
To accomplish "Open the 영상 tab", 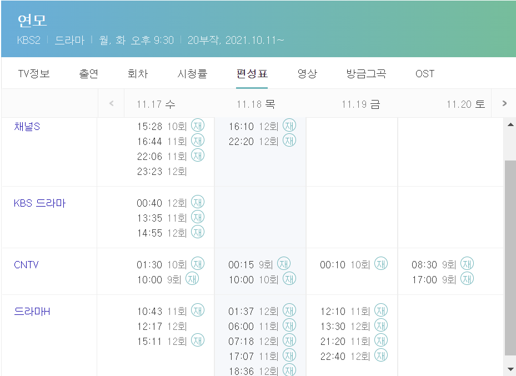I will 307,73.
